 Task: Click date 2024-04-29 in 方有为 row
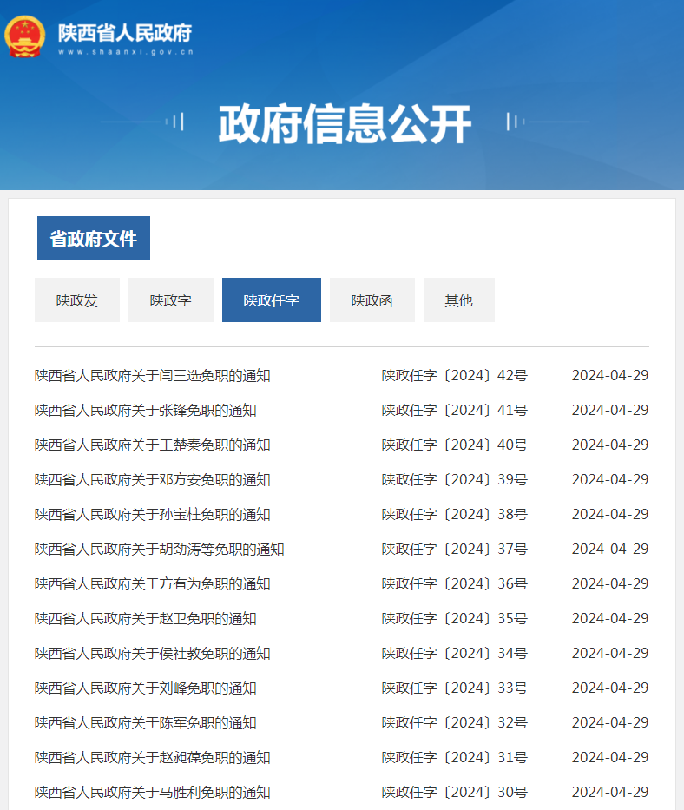point(610,583)
